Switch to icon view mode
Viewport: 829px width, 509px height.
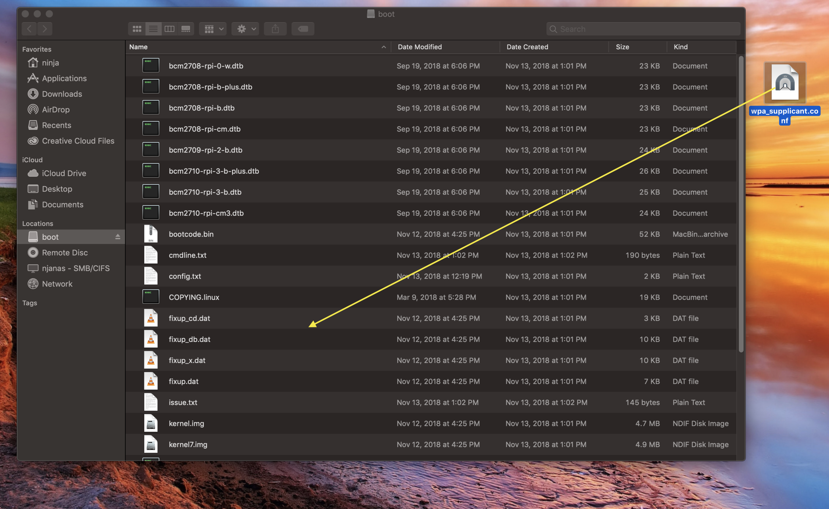click(x=137, y=29)
